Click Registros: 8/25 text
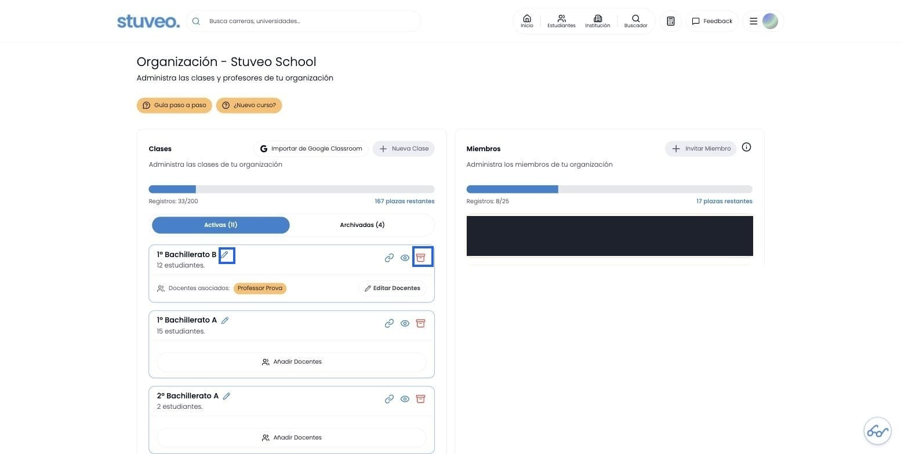The image size is (901, 454). coord(488,202)
